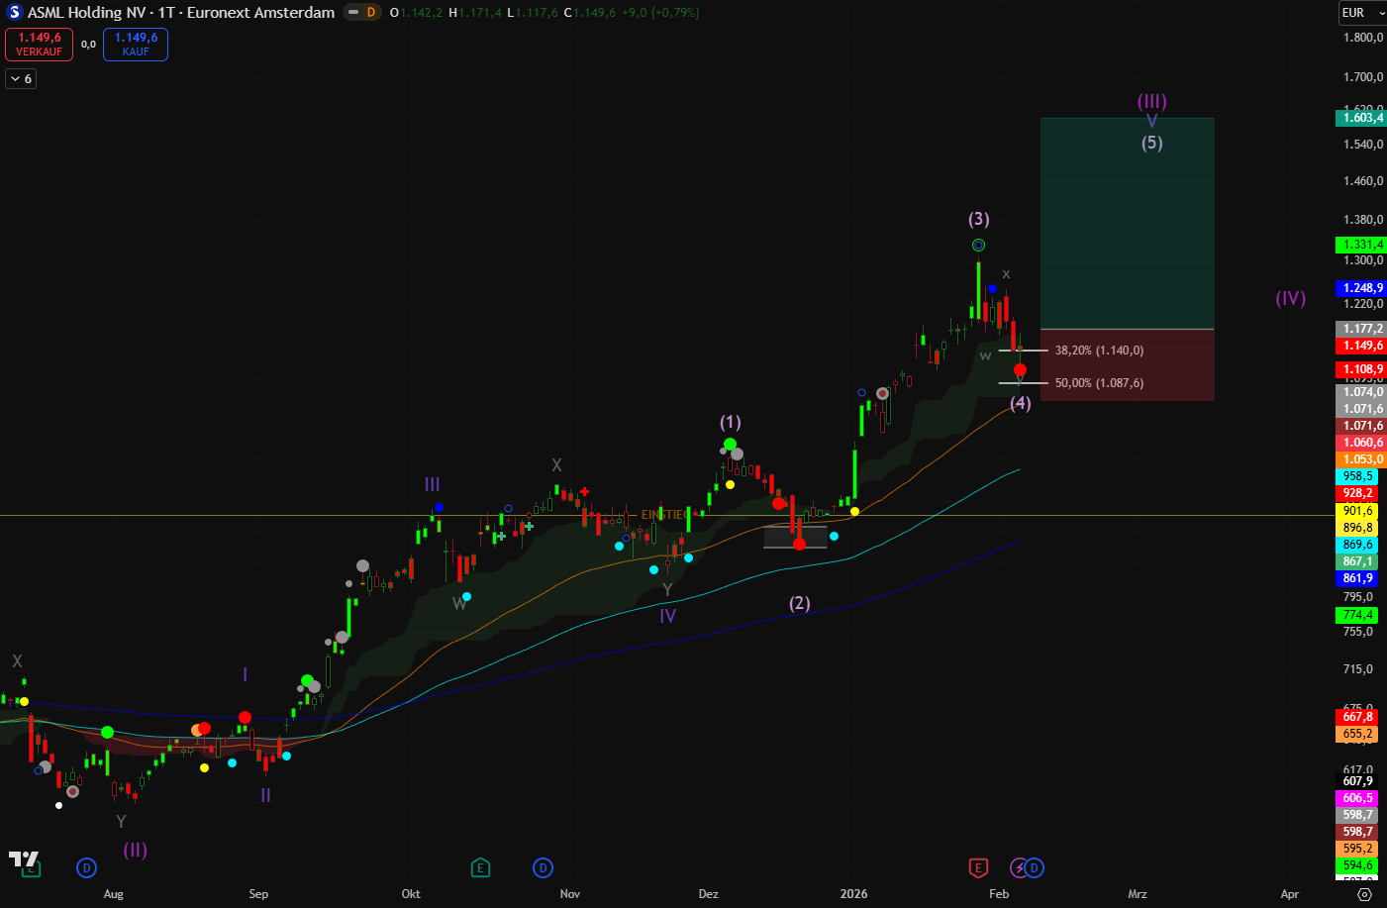
Task: Click the ASML symbol logo icon
Action: (14, 13)
